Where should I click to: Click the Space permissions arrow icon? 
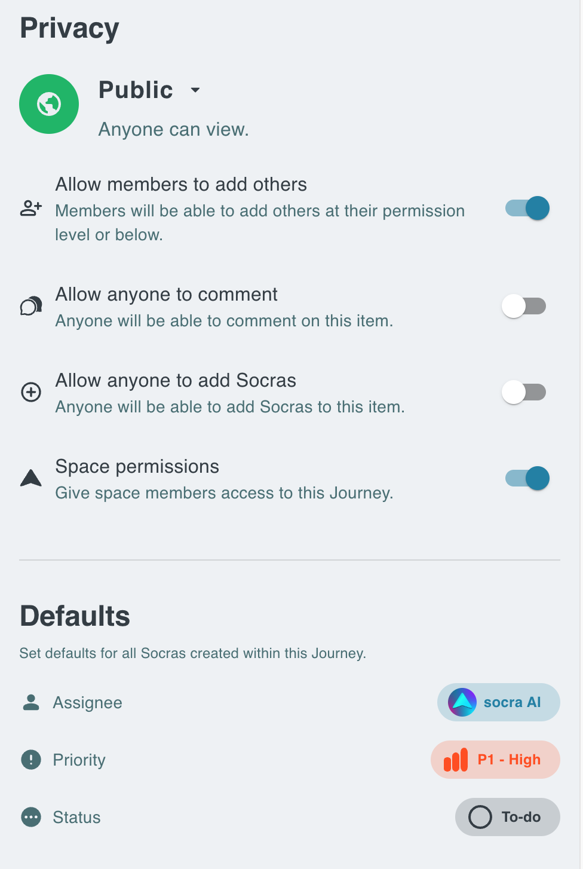pyautogui.click(x=31, y=478)
